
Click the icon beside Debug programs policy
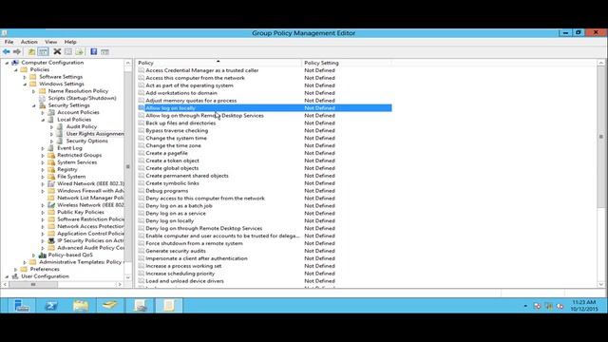(x=142, y=191)
